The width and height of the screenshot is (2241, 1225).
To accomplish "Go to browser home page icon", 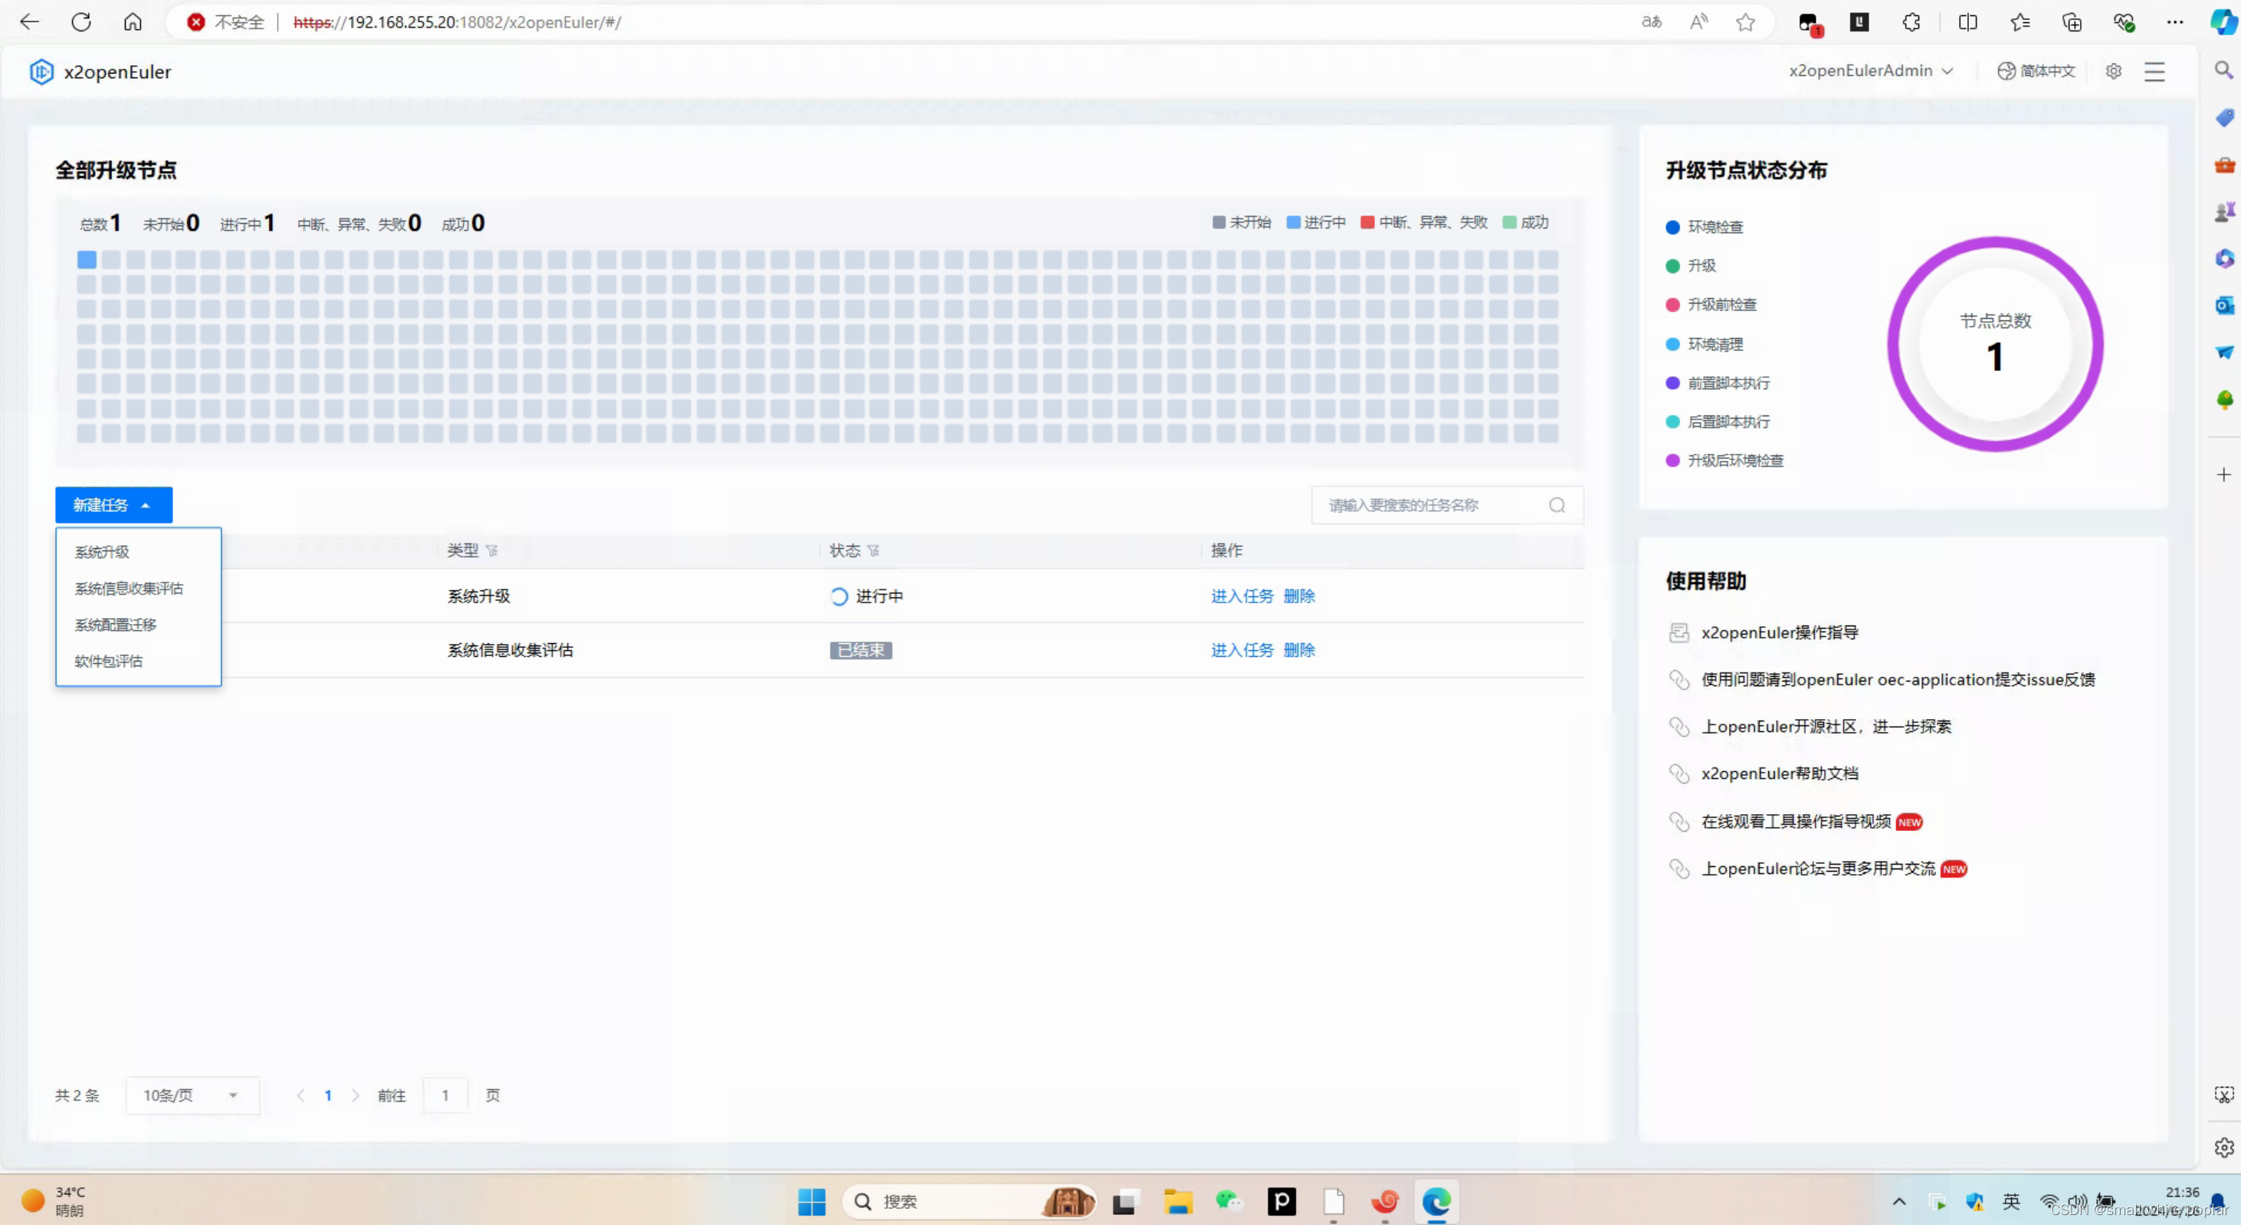I will (x=133, y=21).
